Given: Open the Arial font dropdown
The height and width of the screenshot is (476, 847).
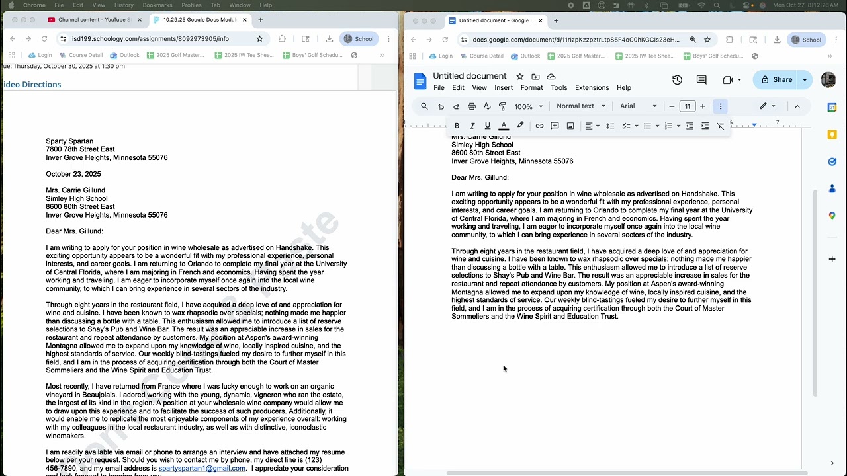Looking at the screenshot, I should coord(638,106).
